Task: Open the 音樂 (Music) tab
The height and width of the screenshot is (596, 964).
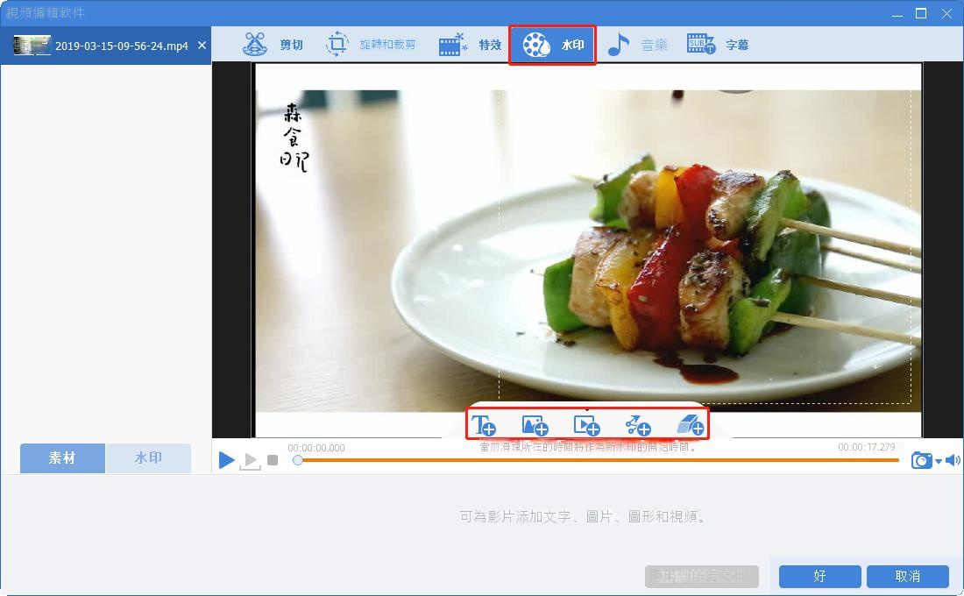Action: [x=637, y=45]
